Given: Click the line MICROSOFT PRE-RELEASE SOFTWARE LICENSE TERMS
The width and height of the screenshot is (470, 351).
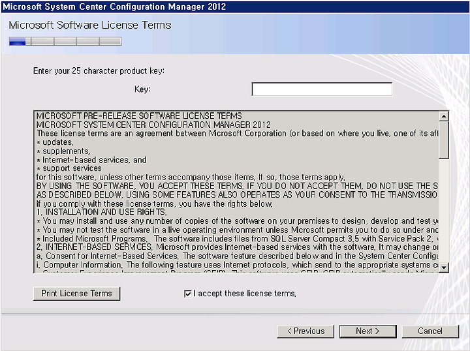Looking at the screenshot, I should point(139,116).
